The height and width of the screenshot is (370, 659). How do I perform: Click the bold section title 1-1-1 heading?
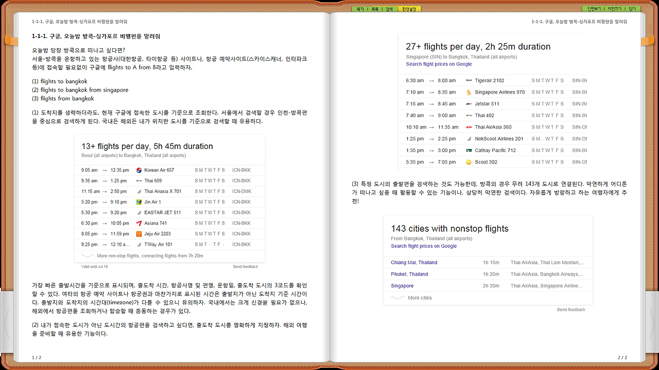(x=96, y=36)
